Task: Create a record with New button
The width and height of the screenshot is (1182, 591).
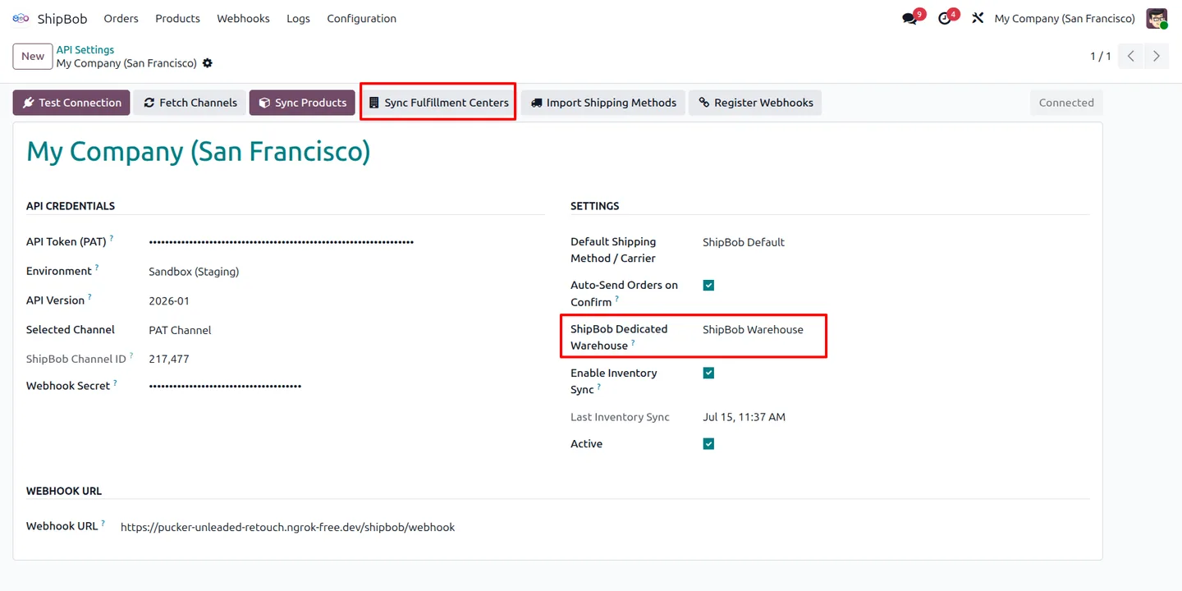Action: (33, 56)
